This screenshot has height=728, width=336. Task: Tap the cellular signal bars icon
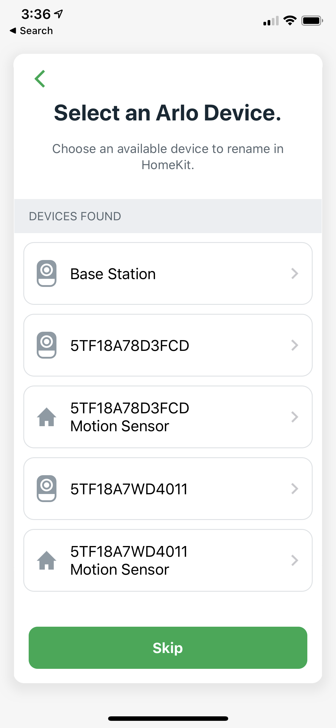click(271, 21)
